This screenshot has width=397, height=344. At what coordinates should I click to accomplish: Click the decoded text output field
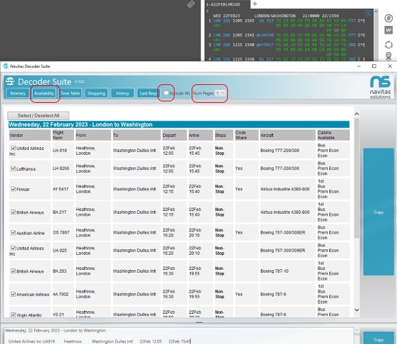[x=179, y=336]
